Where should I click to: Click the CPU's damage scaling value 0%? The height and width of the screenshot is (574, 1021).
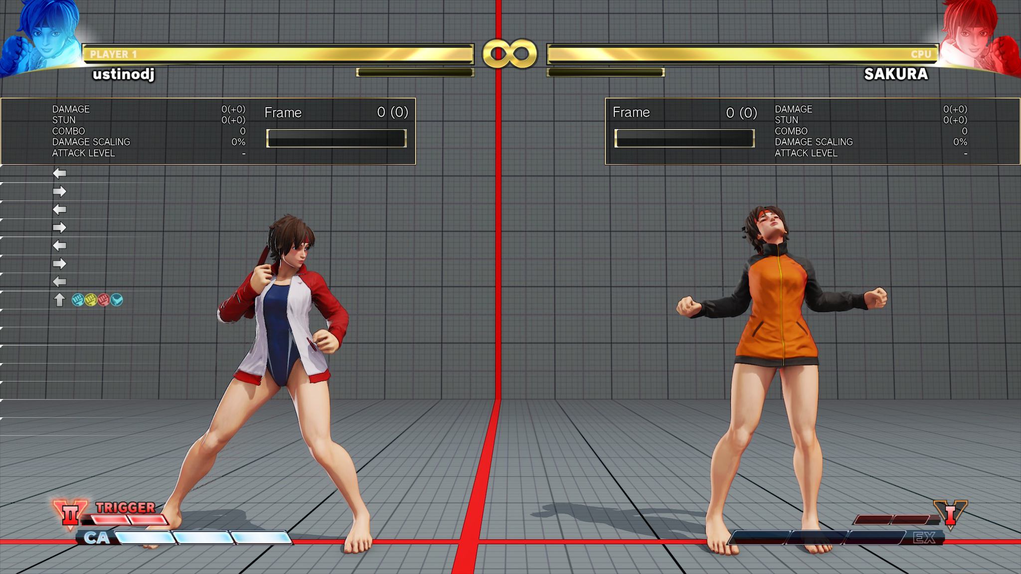coord(960,142)
